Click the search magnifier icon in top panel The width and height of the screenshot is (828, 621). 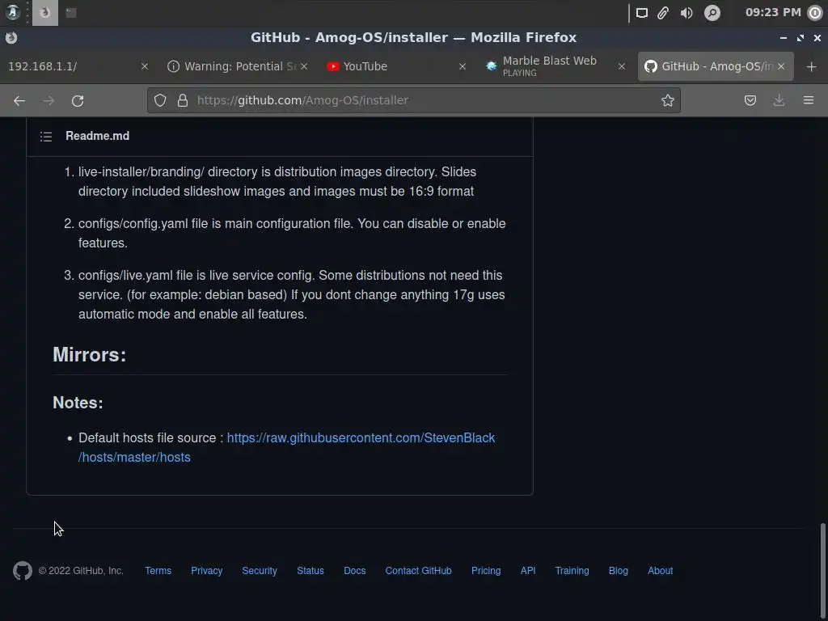click(712, 13)
